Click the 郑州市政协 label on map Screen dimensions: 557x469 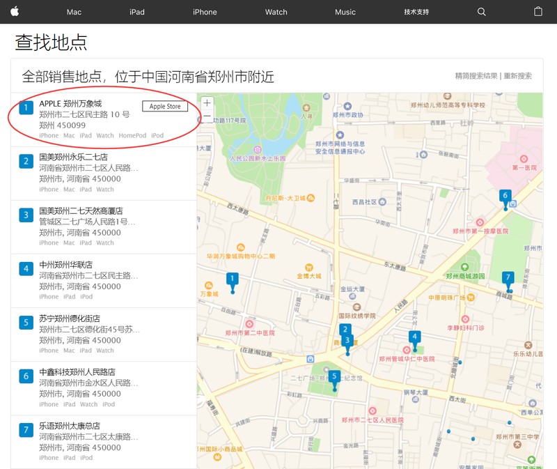[x=348, y=115]
